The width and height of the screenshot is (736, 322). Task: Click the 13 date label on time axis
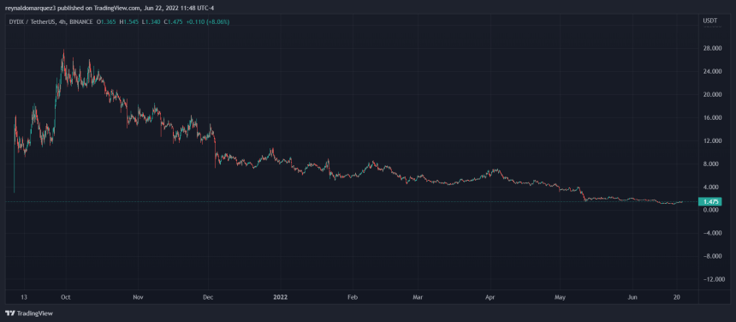point(25,297)
